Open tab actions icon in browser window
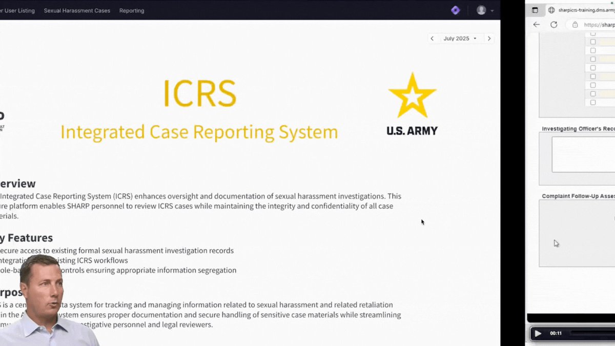Viewport: 615px width, 346px height. [535, 10]
